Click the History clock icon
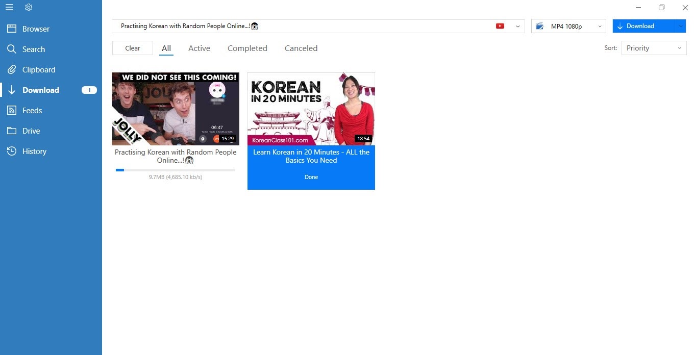694x355 pixels. (12, 151)
